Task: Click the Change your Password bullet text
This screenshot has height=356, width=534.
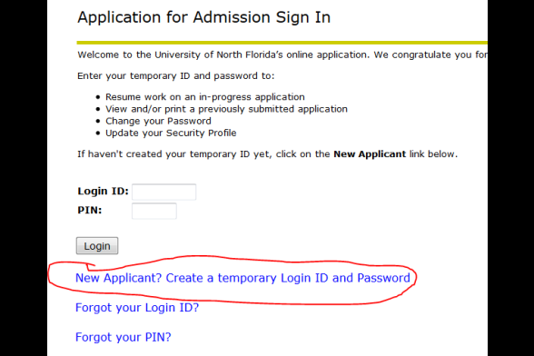Action: [158, 121]
